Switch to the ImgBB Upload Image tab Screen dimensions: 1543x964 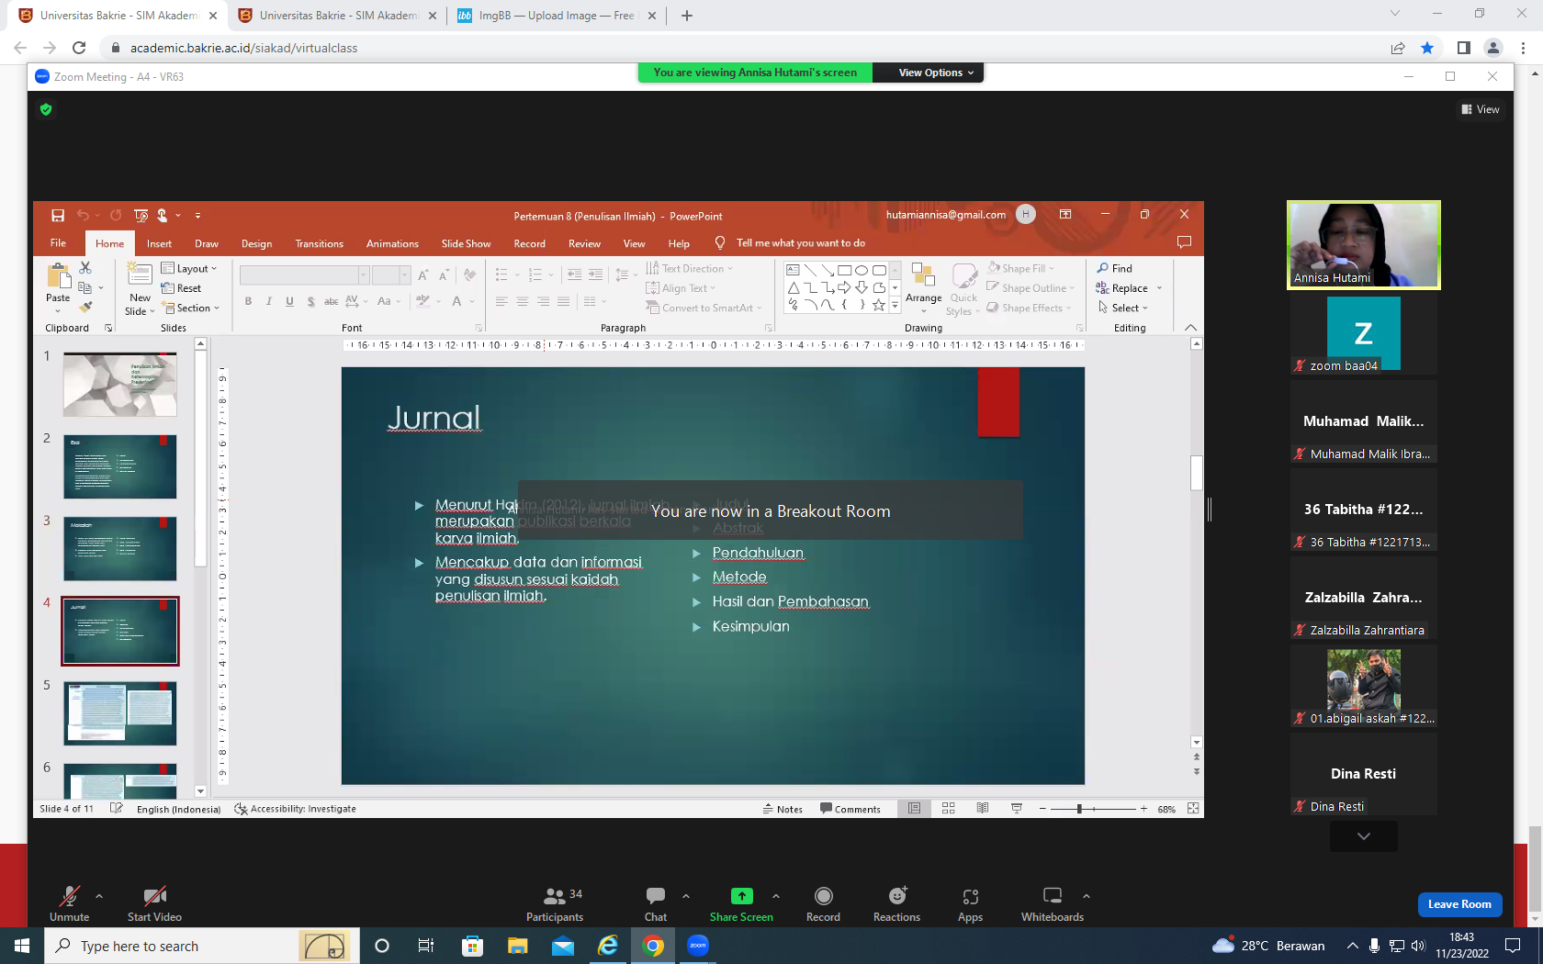click(x=555, y=16)
